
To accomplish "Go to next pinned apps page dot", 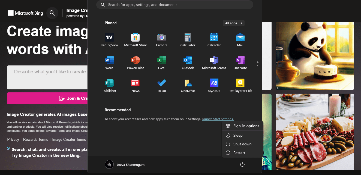I will (258, 65).
